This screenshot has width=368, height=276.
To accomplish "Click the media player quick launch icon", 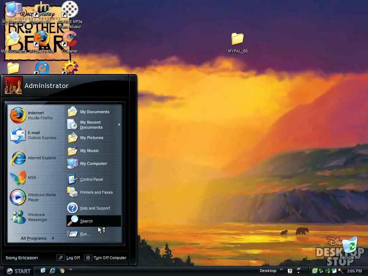I will click(62, 271).
